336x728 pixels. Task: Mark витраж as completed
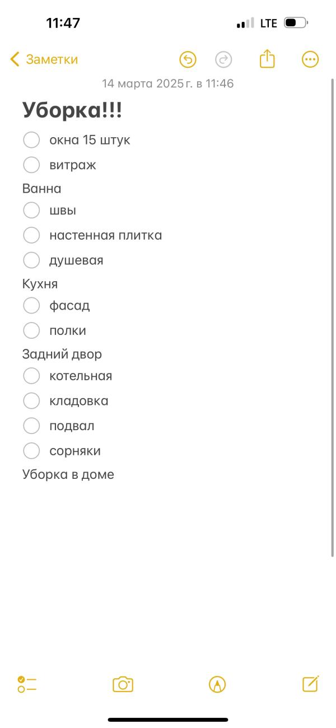click(31, 165)
